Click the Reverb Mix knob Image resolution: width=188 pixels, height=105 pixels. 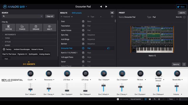[177, 73]
